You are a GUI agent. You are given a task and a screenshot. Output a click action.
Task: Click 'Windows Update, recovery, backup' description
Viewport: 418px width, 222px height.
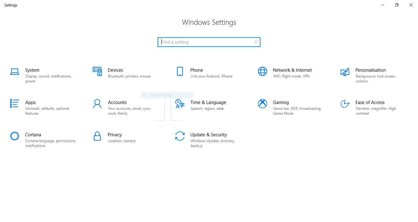213,143
